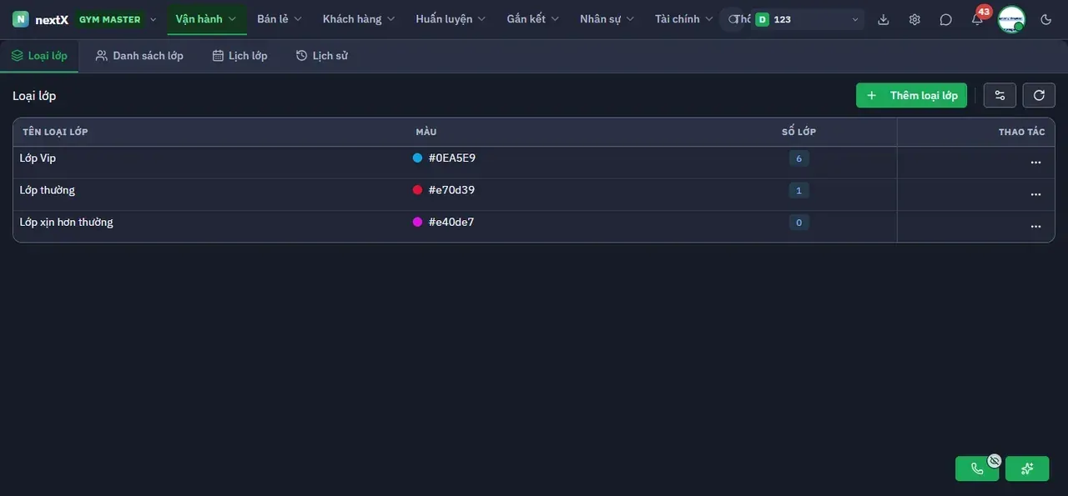Open the Vận hành menu

(x=206, y=19)
